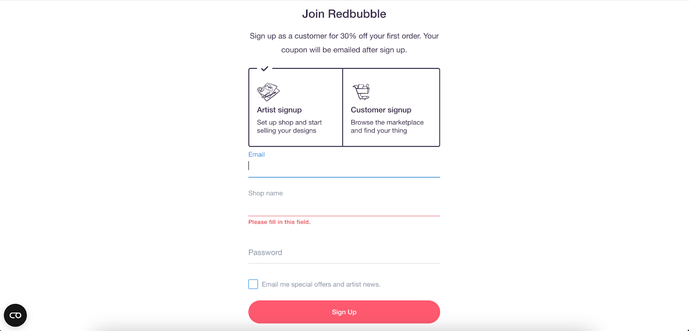The height and width of the screenshot is (331, 689).
Task: Enable the email special offers checkbox
Action: [x=253, y=284]
